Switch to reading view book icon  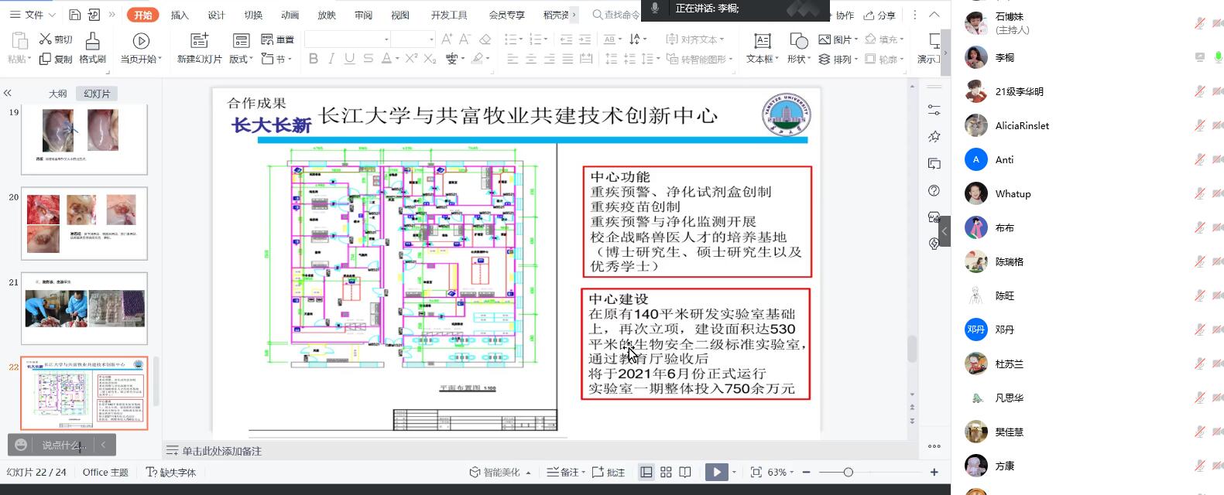pyautogui.click(x=685, y=472)
